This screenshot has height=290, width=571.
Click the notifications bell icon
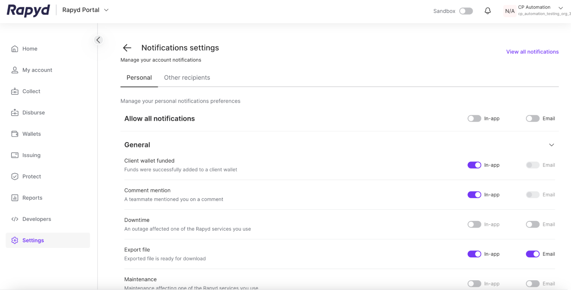click(488, 11)
